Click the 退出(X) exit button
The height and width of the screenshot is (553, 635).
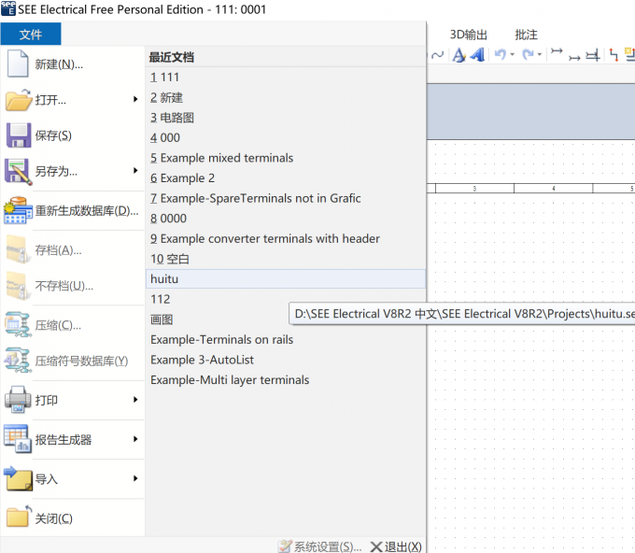click(396, 546)
